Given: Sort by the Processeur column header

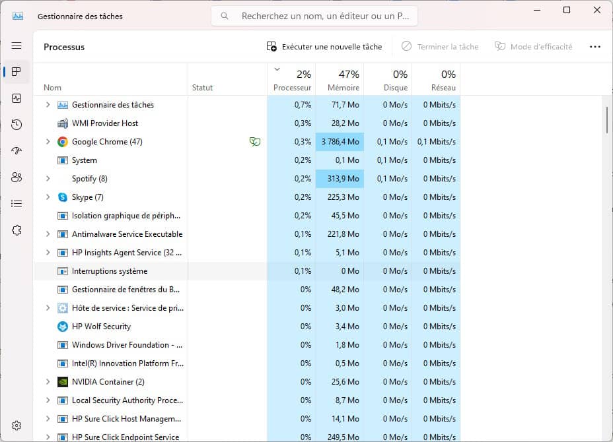Looking at the screenshot, I should click(292, 80).
